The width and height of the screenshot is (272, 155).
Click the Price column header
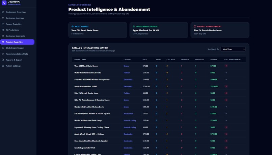pyautogui.click(x=145, y=60)
